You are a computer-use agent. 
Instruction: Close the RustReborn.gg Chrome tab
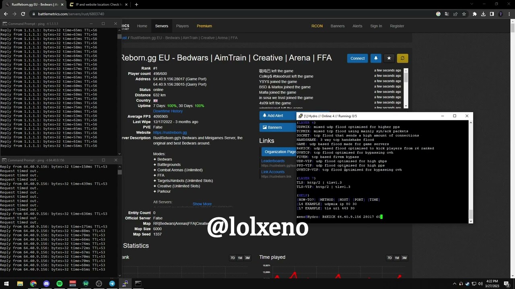[61, 4]
